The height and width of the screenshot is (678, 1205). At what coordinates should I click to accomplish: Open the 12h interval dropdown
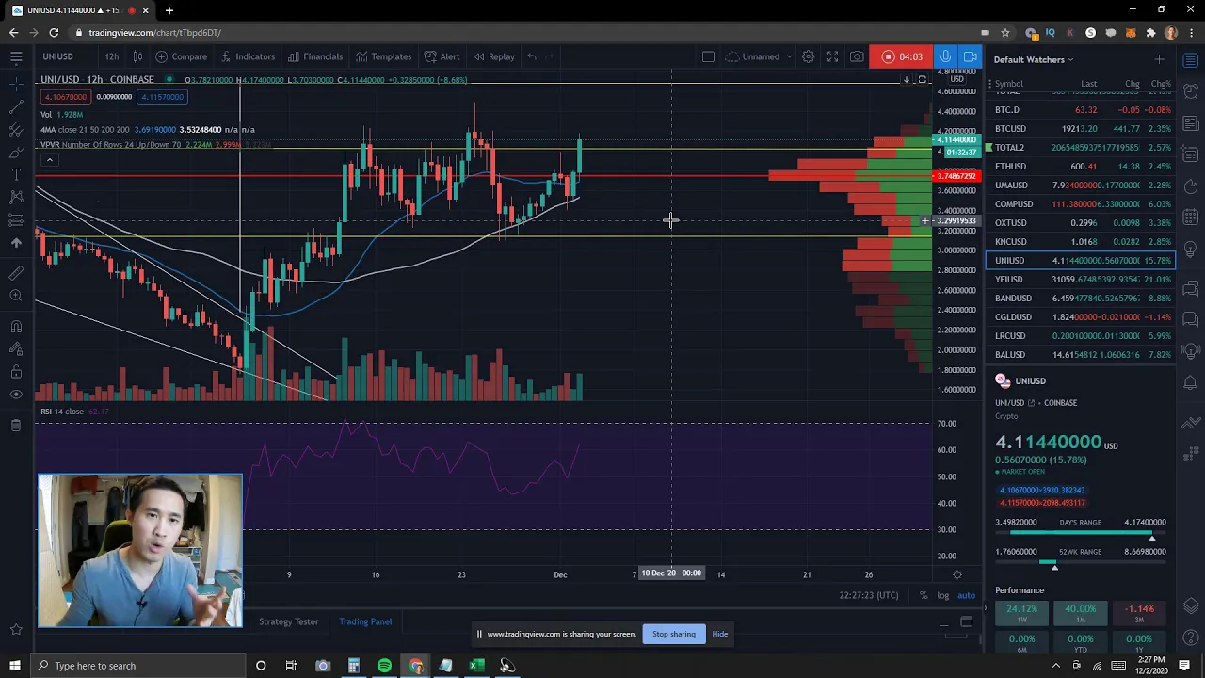point(112,56)
